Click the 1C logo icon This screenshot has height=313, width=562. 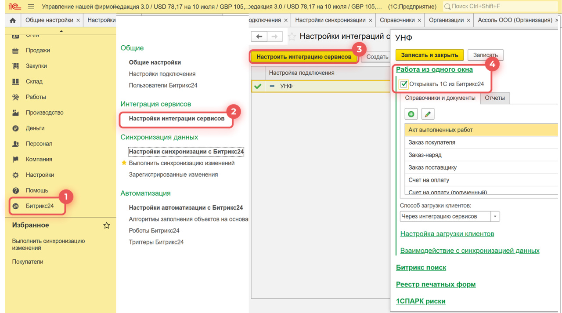pos(14,7)
